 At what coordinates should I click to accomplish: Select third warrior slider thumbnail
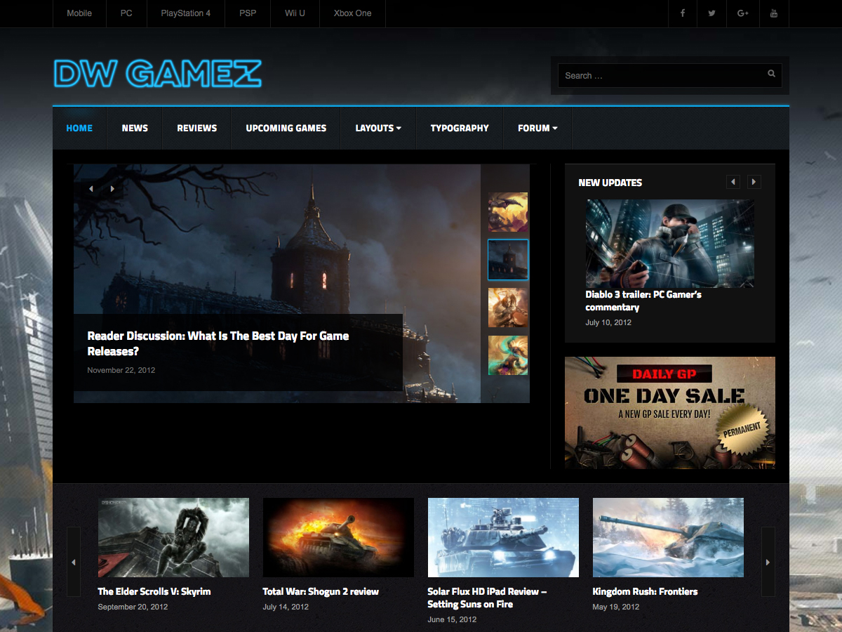tap(508, 308)
